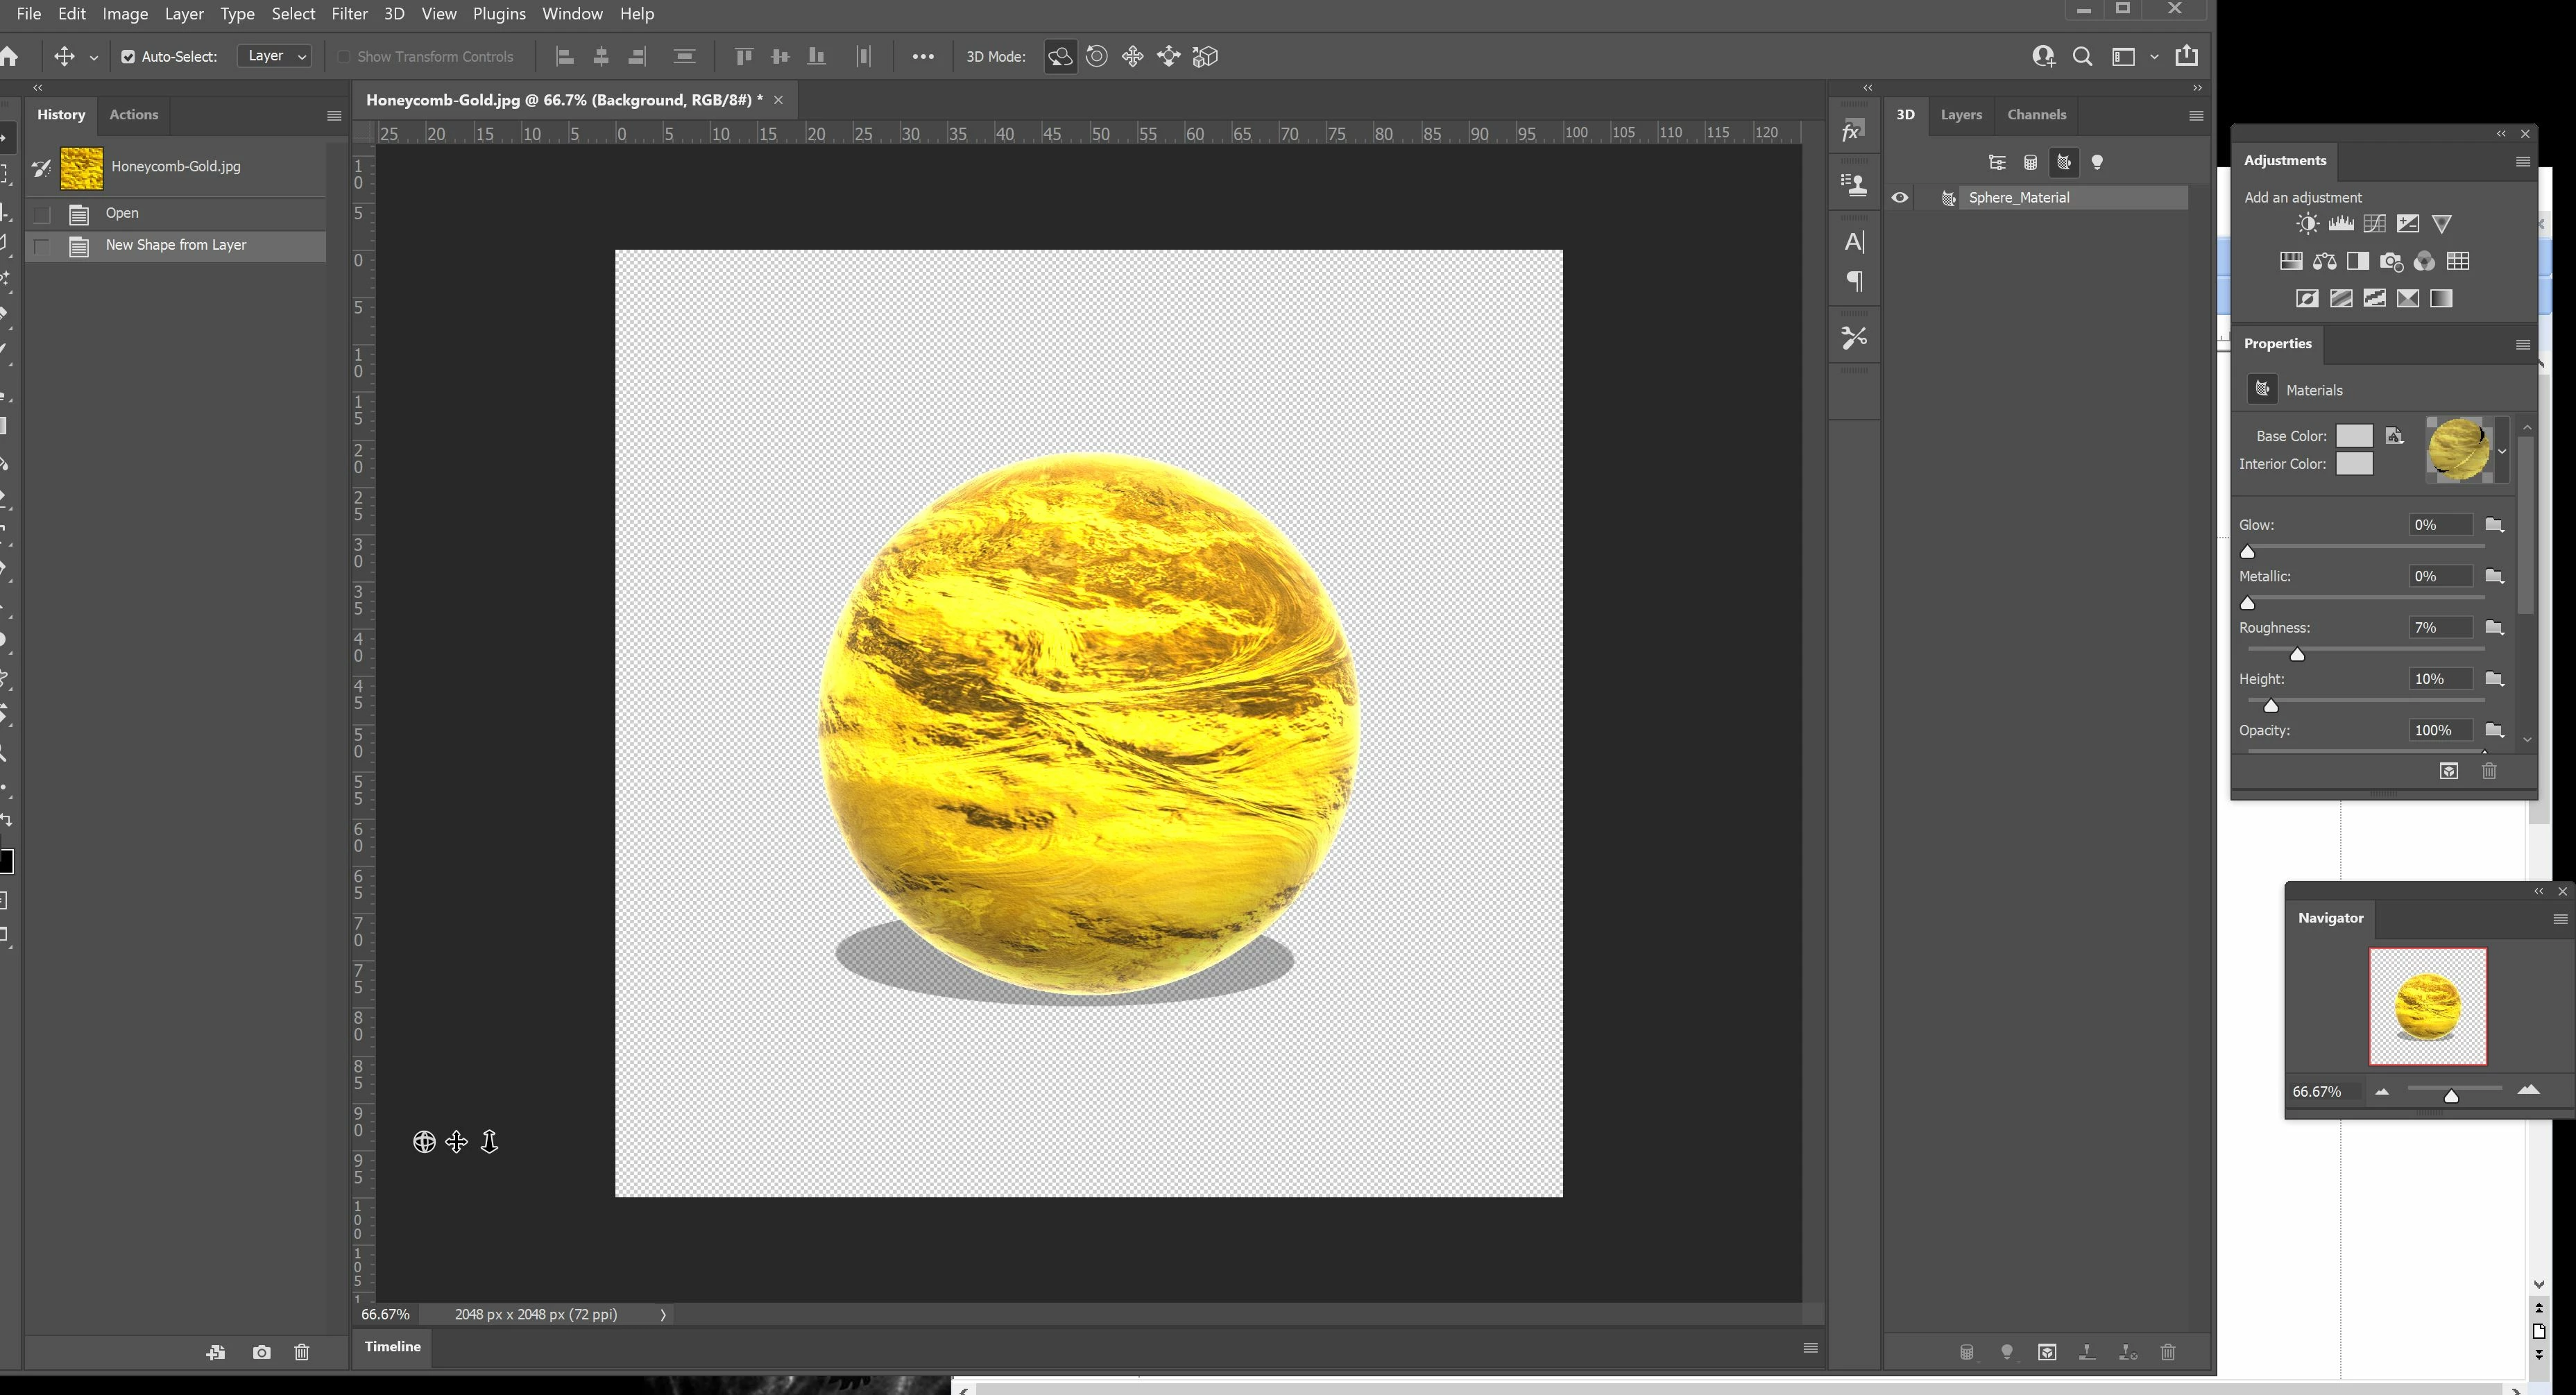The width and height of the screenshot is (2576, 1395).
Task: Hide the Sphere_Material visibility eye
Action: point(1900,198)
